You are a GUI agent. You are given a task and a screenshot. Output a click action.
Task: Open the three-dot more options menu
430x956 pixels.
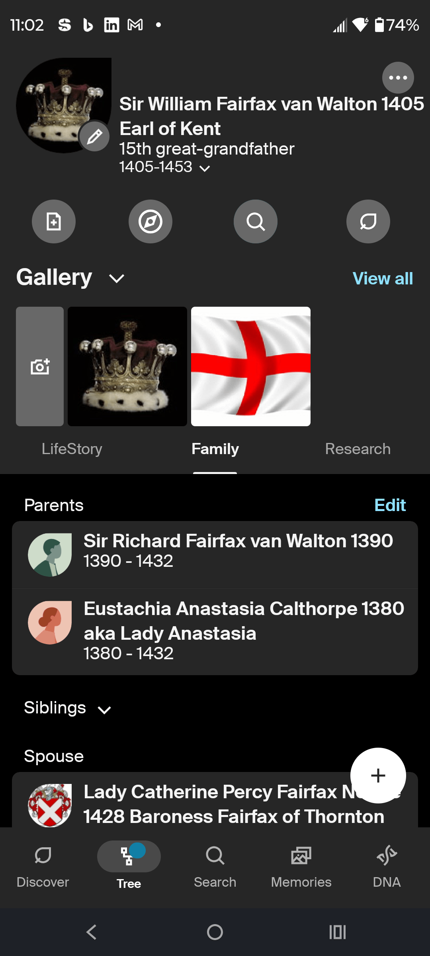(x=398, y=78)
